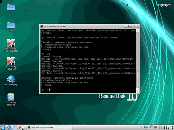Click the text 'Проверка /dev/sda2'
This screenshot has width=174, height=130.
(x=51, y=66)
